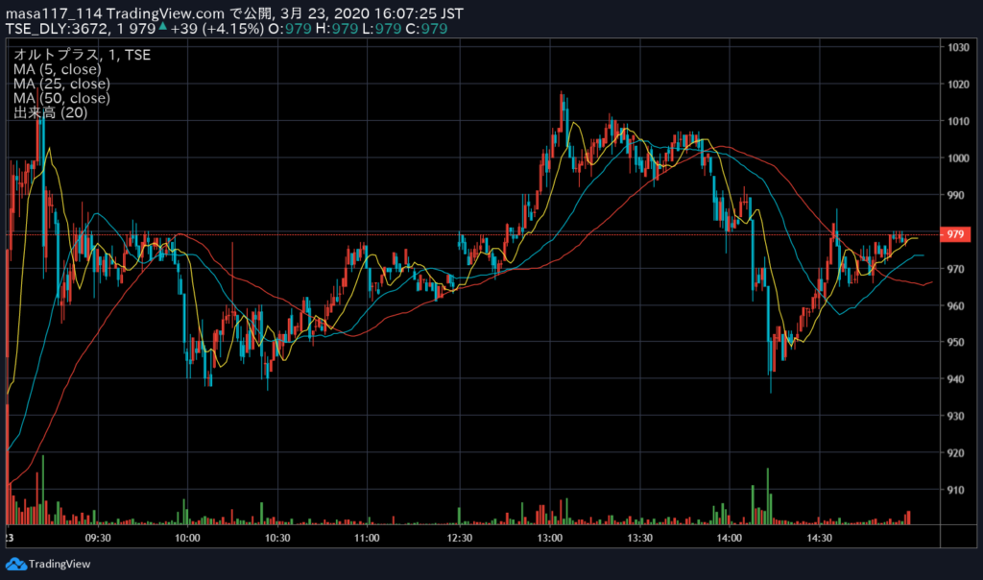983x580 pixels.
Task: Click the +39 (+4.15%) change value
Action: [217, 29]
